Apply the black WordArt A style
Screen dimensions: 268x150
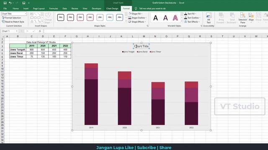(x=155, y=17)
